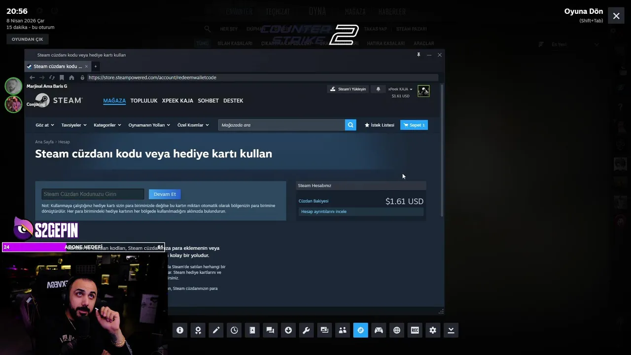Open the xPeek KAJA account dropdown
This screenshot has height=355, width=631.
coord(400,89)
